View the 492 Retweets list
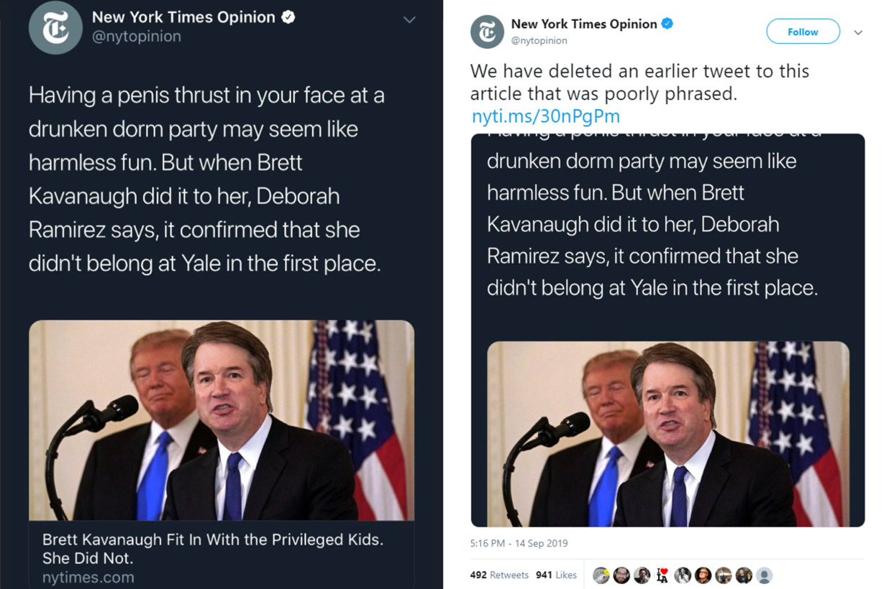 [x=498, y=575]
